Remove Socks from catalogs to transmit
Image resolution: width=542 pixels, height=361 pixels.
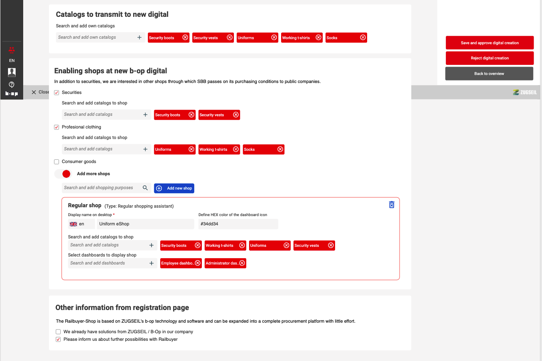pyautogui.click(x=363, y=37)
